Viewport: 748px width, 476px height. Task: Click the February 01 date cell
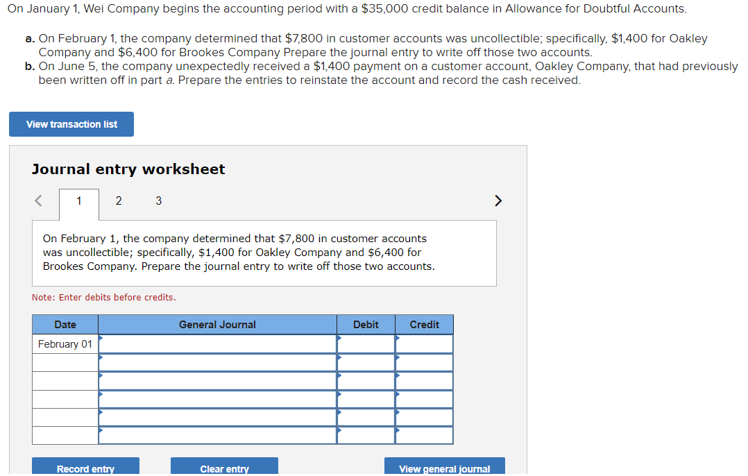coord(65,343)
